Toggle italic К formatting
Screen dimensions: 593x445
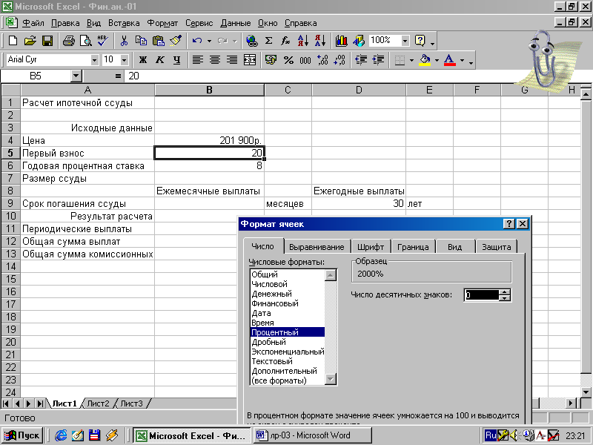[160, 60]
